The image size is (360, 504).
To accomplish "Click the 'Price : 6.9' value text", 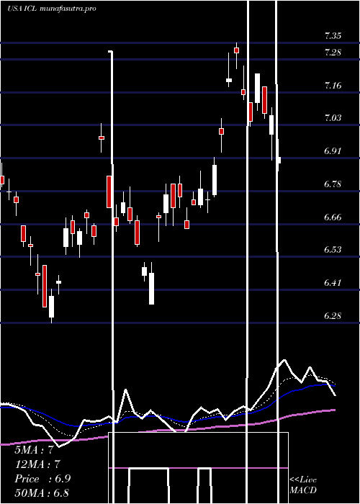I will 42,479.
